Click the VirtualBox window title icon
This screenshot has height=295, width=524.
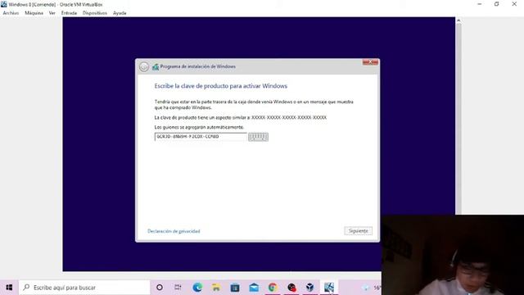[x=4, y=4]
